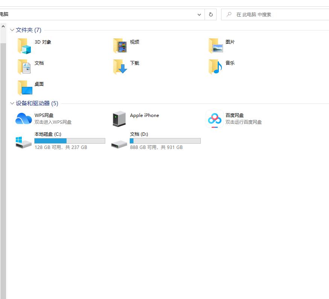Click 双击进入WPS网盘 description

click(53, 122)
